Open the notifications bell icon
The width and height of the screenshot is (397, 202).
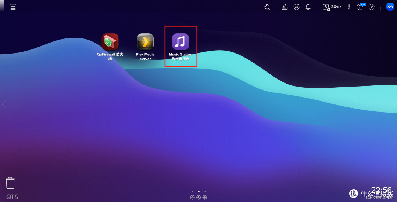[308, 7]
